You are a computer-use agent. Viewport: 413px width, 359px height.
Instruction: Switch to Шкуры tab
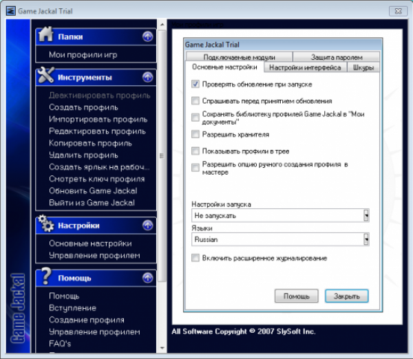363,67
